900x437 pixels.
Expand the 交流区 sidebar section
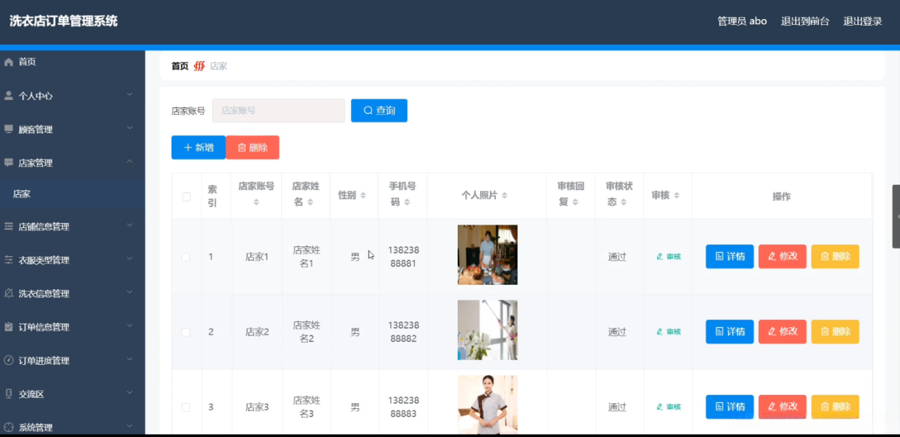click(x=71, y=394)
